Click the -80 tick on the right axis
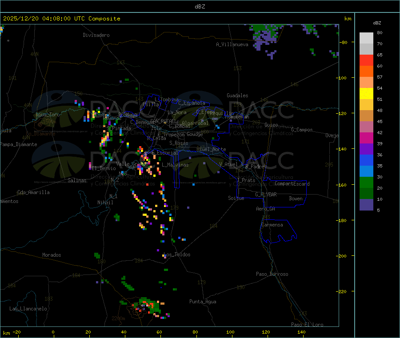This screenshot has height=338, width=400. point(344,42)
